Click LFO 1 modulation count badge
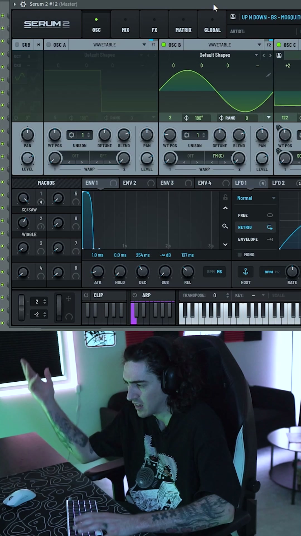This screenshot has height=536, width=301. coord(262,183)
